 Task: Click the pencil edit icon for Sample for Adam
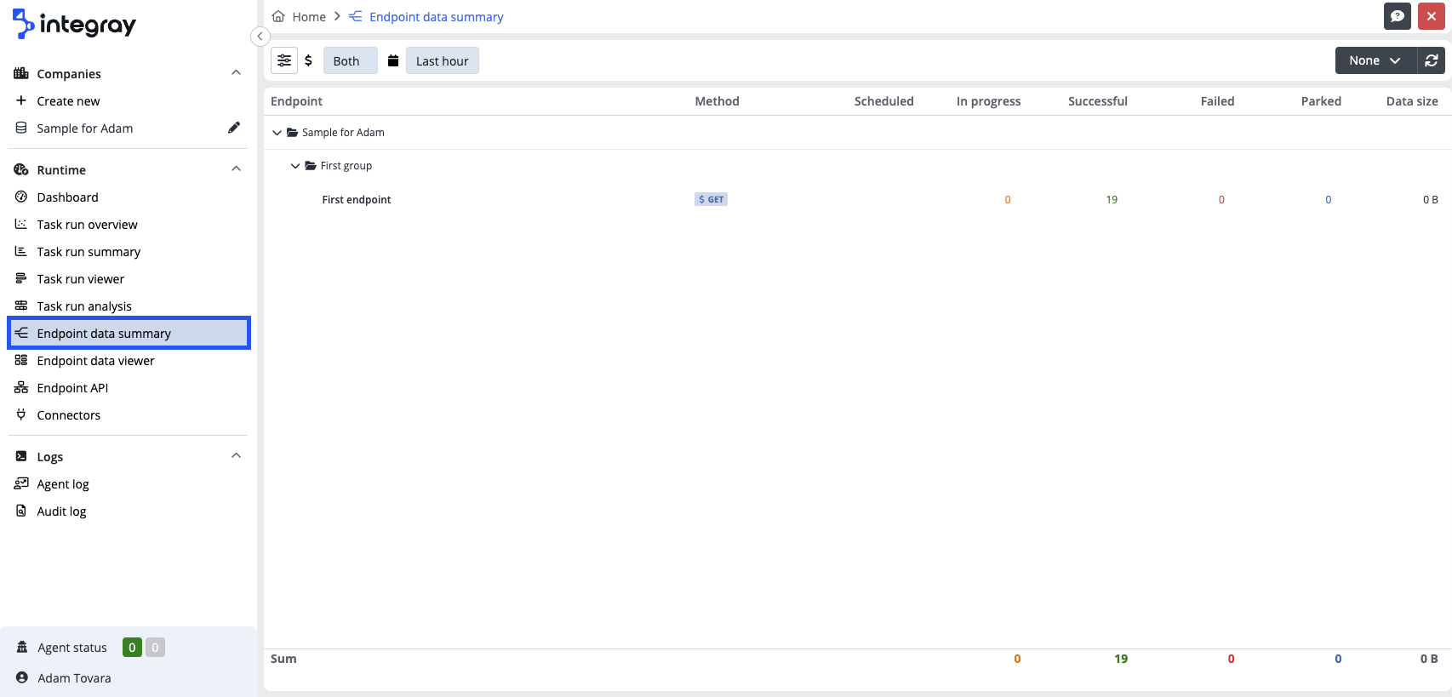[234, 128]
